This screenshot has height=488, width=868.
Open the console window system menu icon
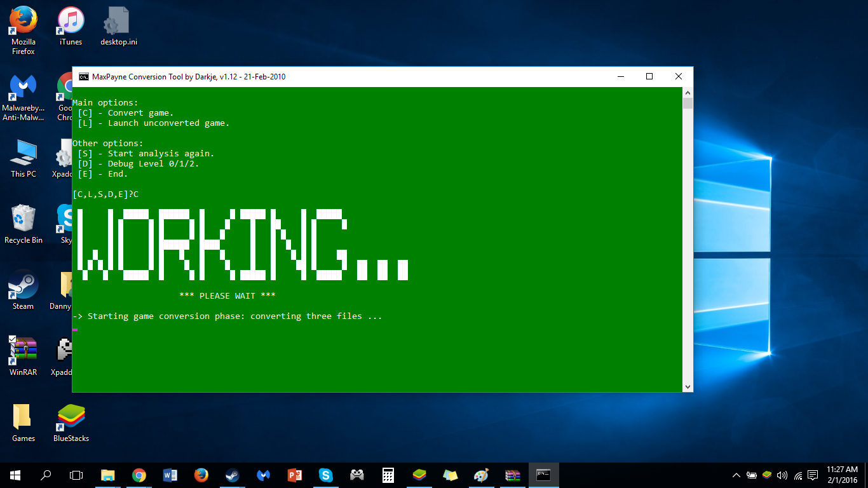click(83, 77)
